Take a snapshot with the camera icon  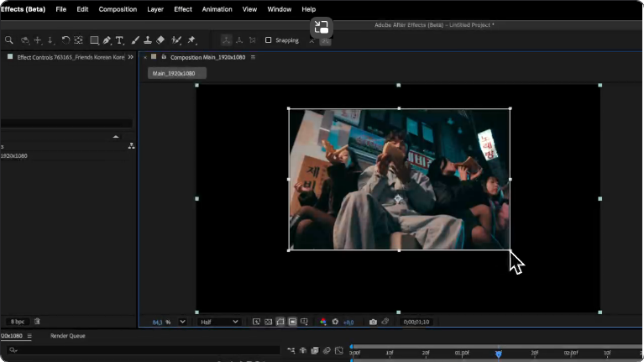(373, 322)
